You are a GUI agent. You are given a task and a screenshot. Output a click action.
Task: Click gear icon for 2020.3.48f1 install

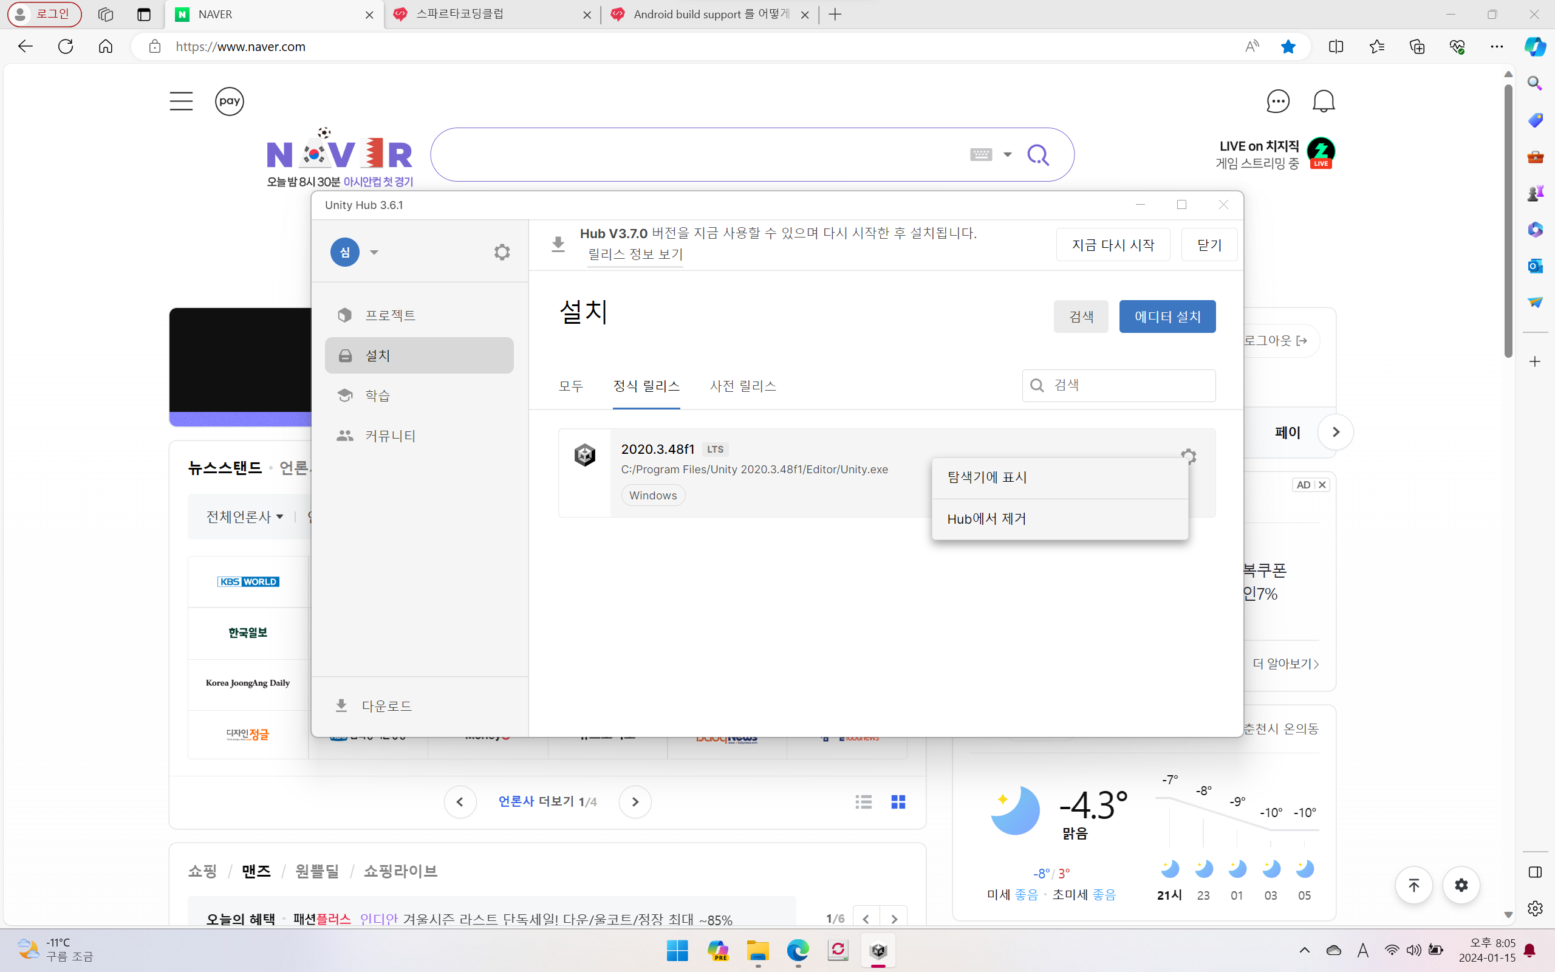click(1188, 456)
